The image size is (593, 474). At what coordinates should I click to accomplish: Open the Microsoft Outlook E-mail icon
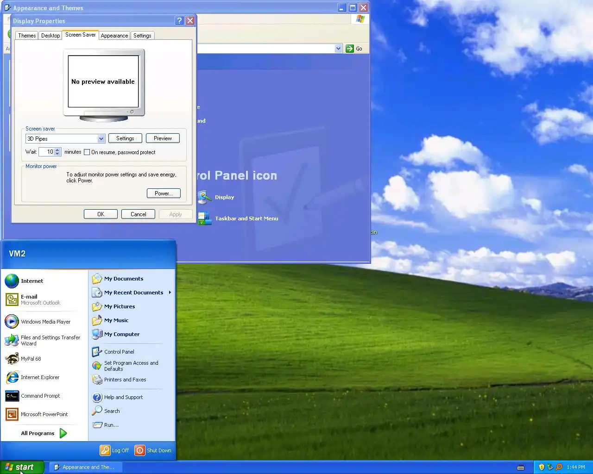12,299
